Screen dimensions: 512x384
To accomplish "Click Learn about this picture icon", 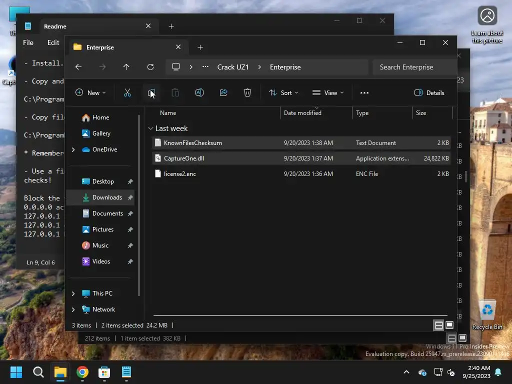I will (x=487, y=24).
